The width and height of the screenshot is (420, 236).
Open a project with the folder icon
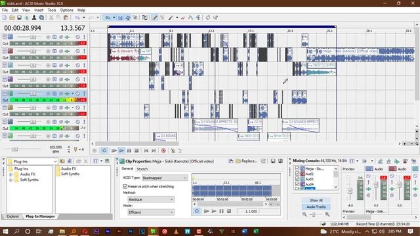[x=12, y=18]
